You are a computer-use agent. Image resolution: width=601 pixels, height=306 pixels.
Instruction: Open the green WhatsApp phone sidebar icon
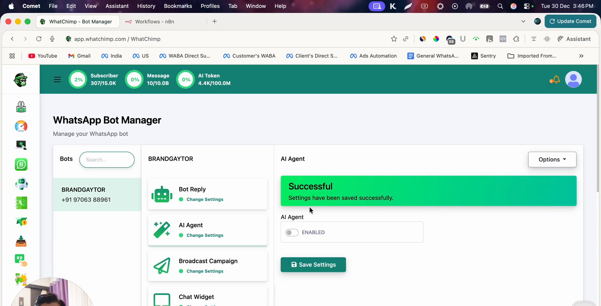tap(21, 203)
